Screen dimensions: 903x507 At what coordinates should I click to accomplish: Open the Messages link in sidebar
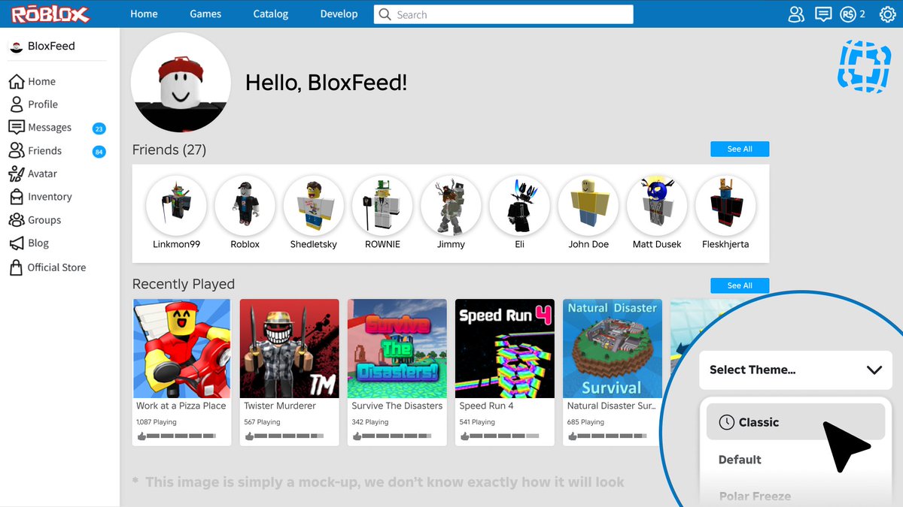point(50,128)
